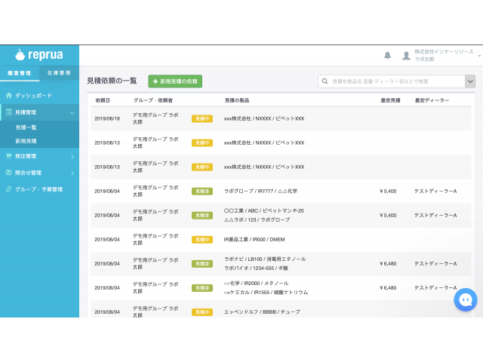Open the chat support bubble
Viewport: 483px width, 362px height.
[466, 299]
